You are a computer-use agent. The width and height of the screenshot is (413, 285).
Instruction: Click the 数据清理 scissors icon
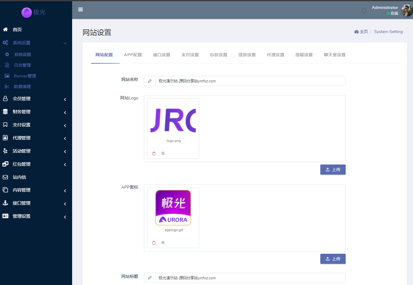pos(7,86)
